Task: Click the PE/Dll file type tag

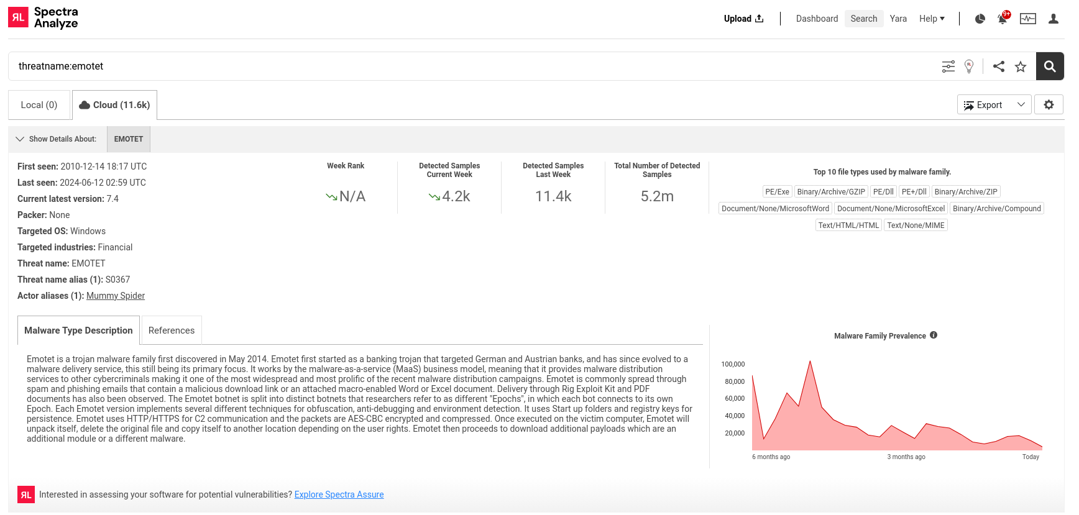Action: pyautogui.click(x=883, y=192)
